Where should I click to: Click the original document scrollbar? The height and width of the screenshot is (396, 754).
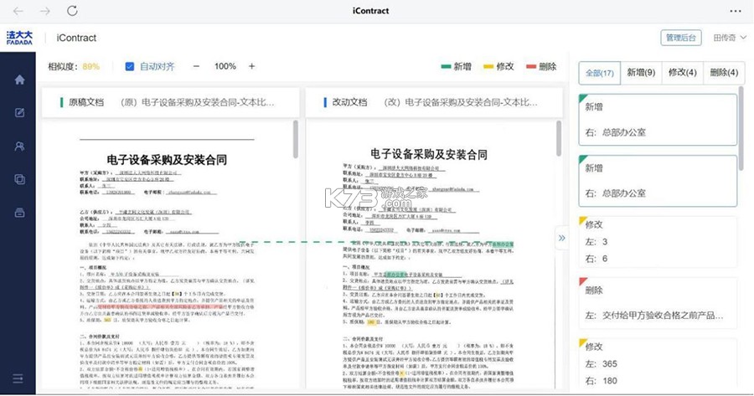tap(295, 139)
